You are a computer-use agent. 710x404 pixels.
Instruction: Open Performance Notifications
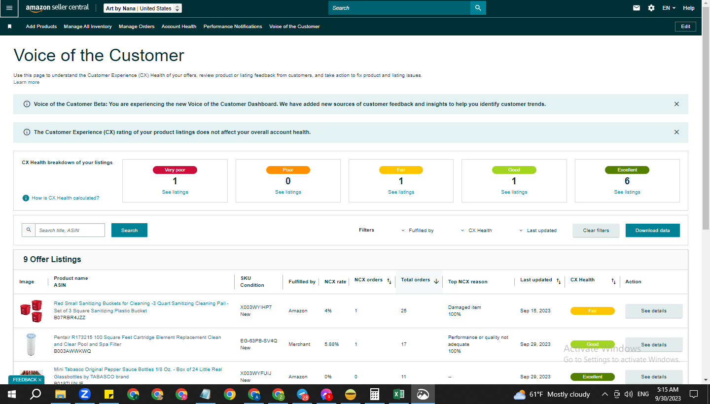[x=233, y=27]
